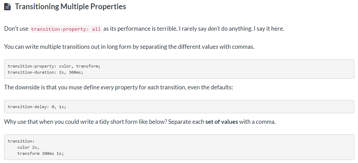Click the transition-delay: 0, 1s; code line
Image resolution: width=358 pixels, height=163 pixels.
click(x=37, y=107)
